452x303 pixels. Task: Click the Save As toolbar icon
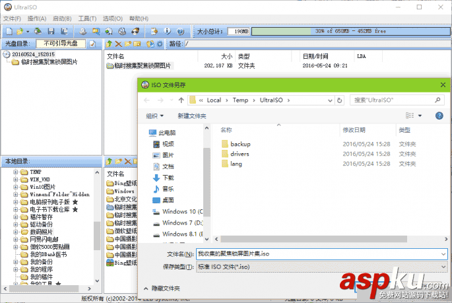tap(64, 31)
